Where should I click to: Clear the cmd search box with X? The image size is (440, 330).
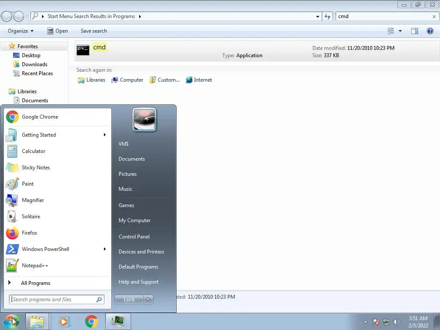(434, 17)
